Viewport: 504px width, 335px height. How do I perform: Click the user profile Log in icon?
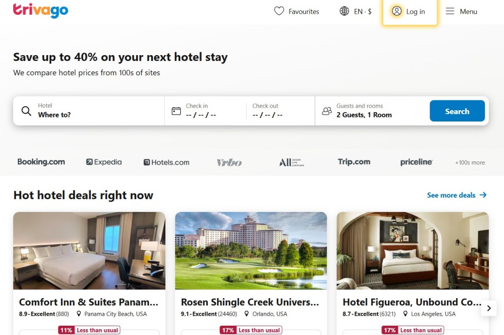pyautogui.click(x=397, y=11)
